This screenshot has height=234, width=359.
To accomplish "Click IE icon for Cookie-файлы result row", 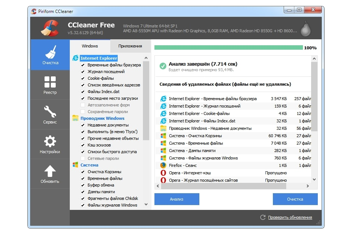I will point(163,113).
